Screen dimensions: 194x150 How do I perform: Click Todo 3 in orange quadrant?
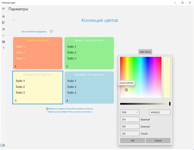[x=20, y=58]
